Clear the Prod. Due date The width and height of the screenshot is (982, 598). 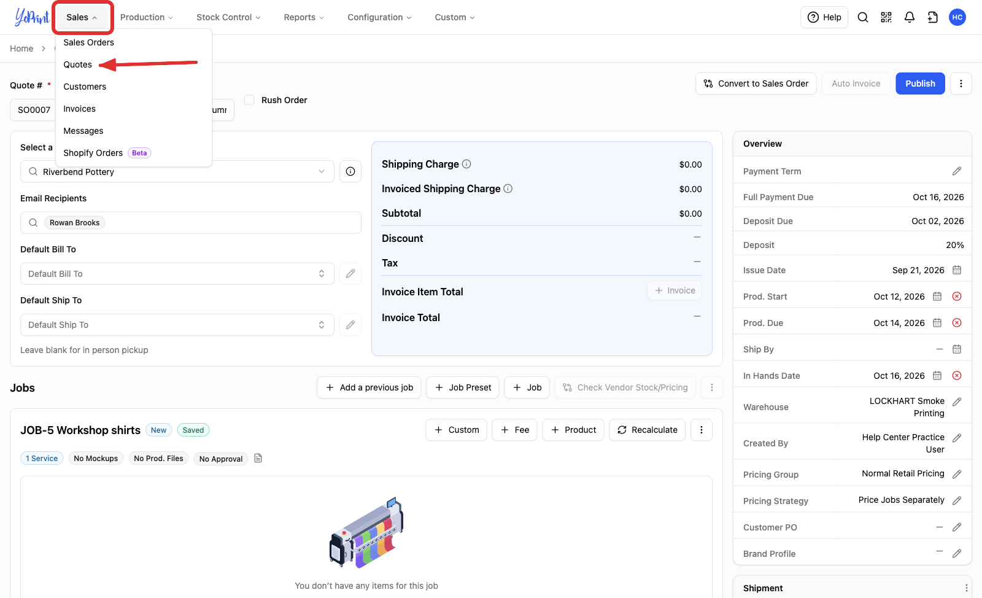(x=957, y=323)
